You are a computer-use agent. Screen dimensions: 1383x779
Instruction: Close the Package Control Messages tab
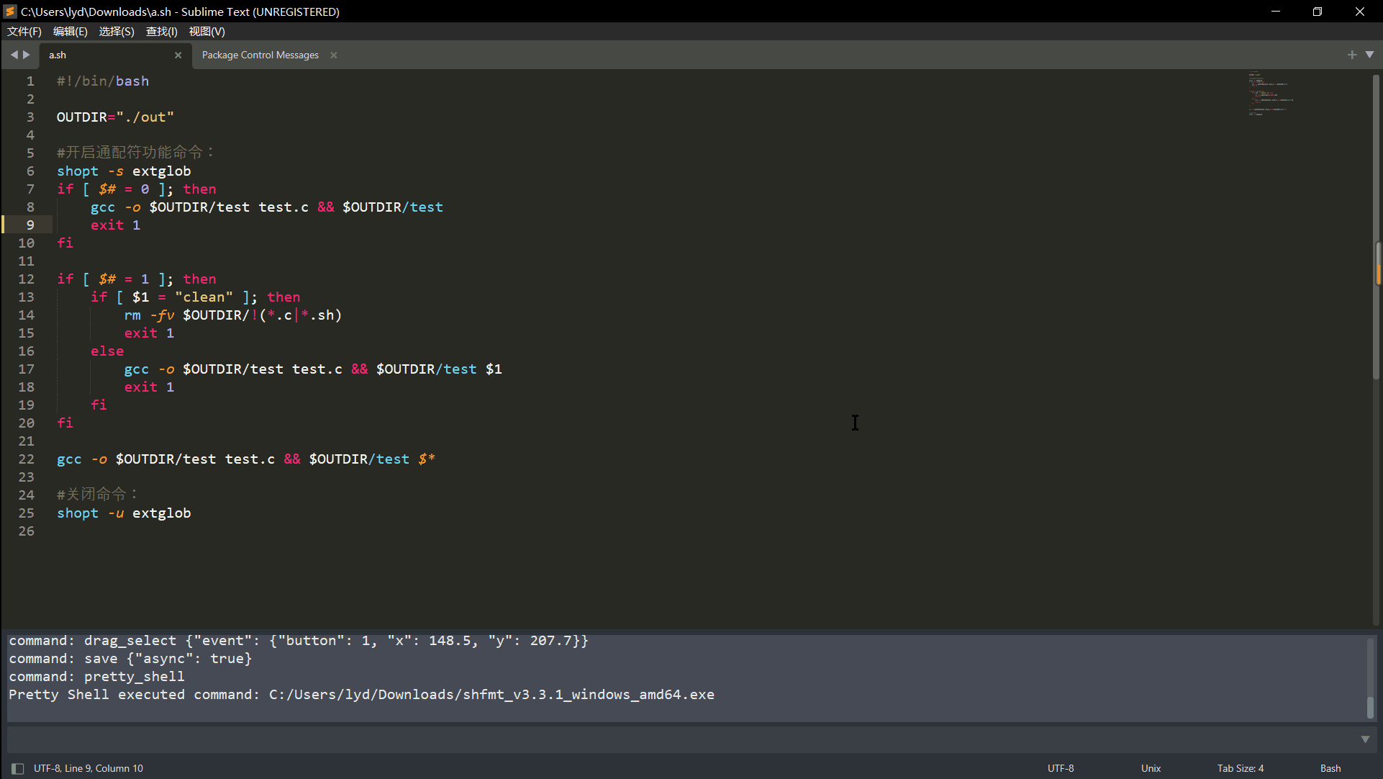333,55
